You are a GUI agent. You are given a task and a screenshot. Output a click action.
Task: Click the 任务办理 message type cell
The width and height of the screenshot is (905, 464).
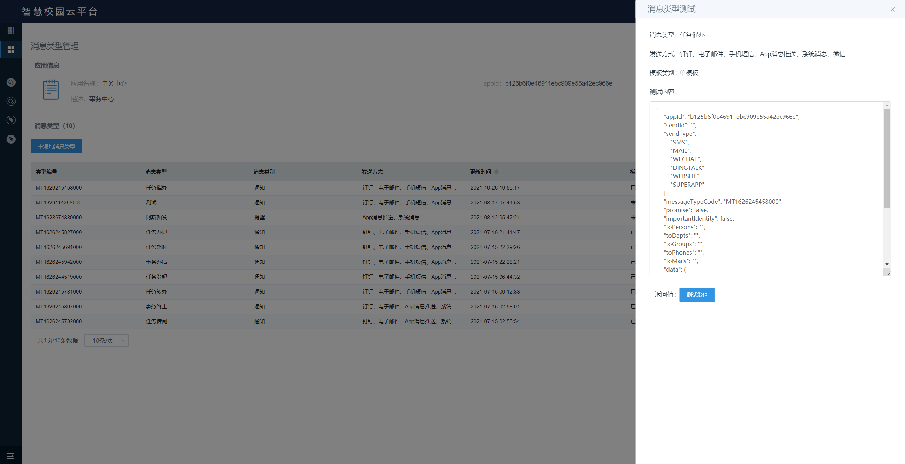click(x=156, y=232)
